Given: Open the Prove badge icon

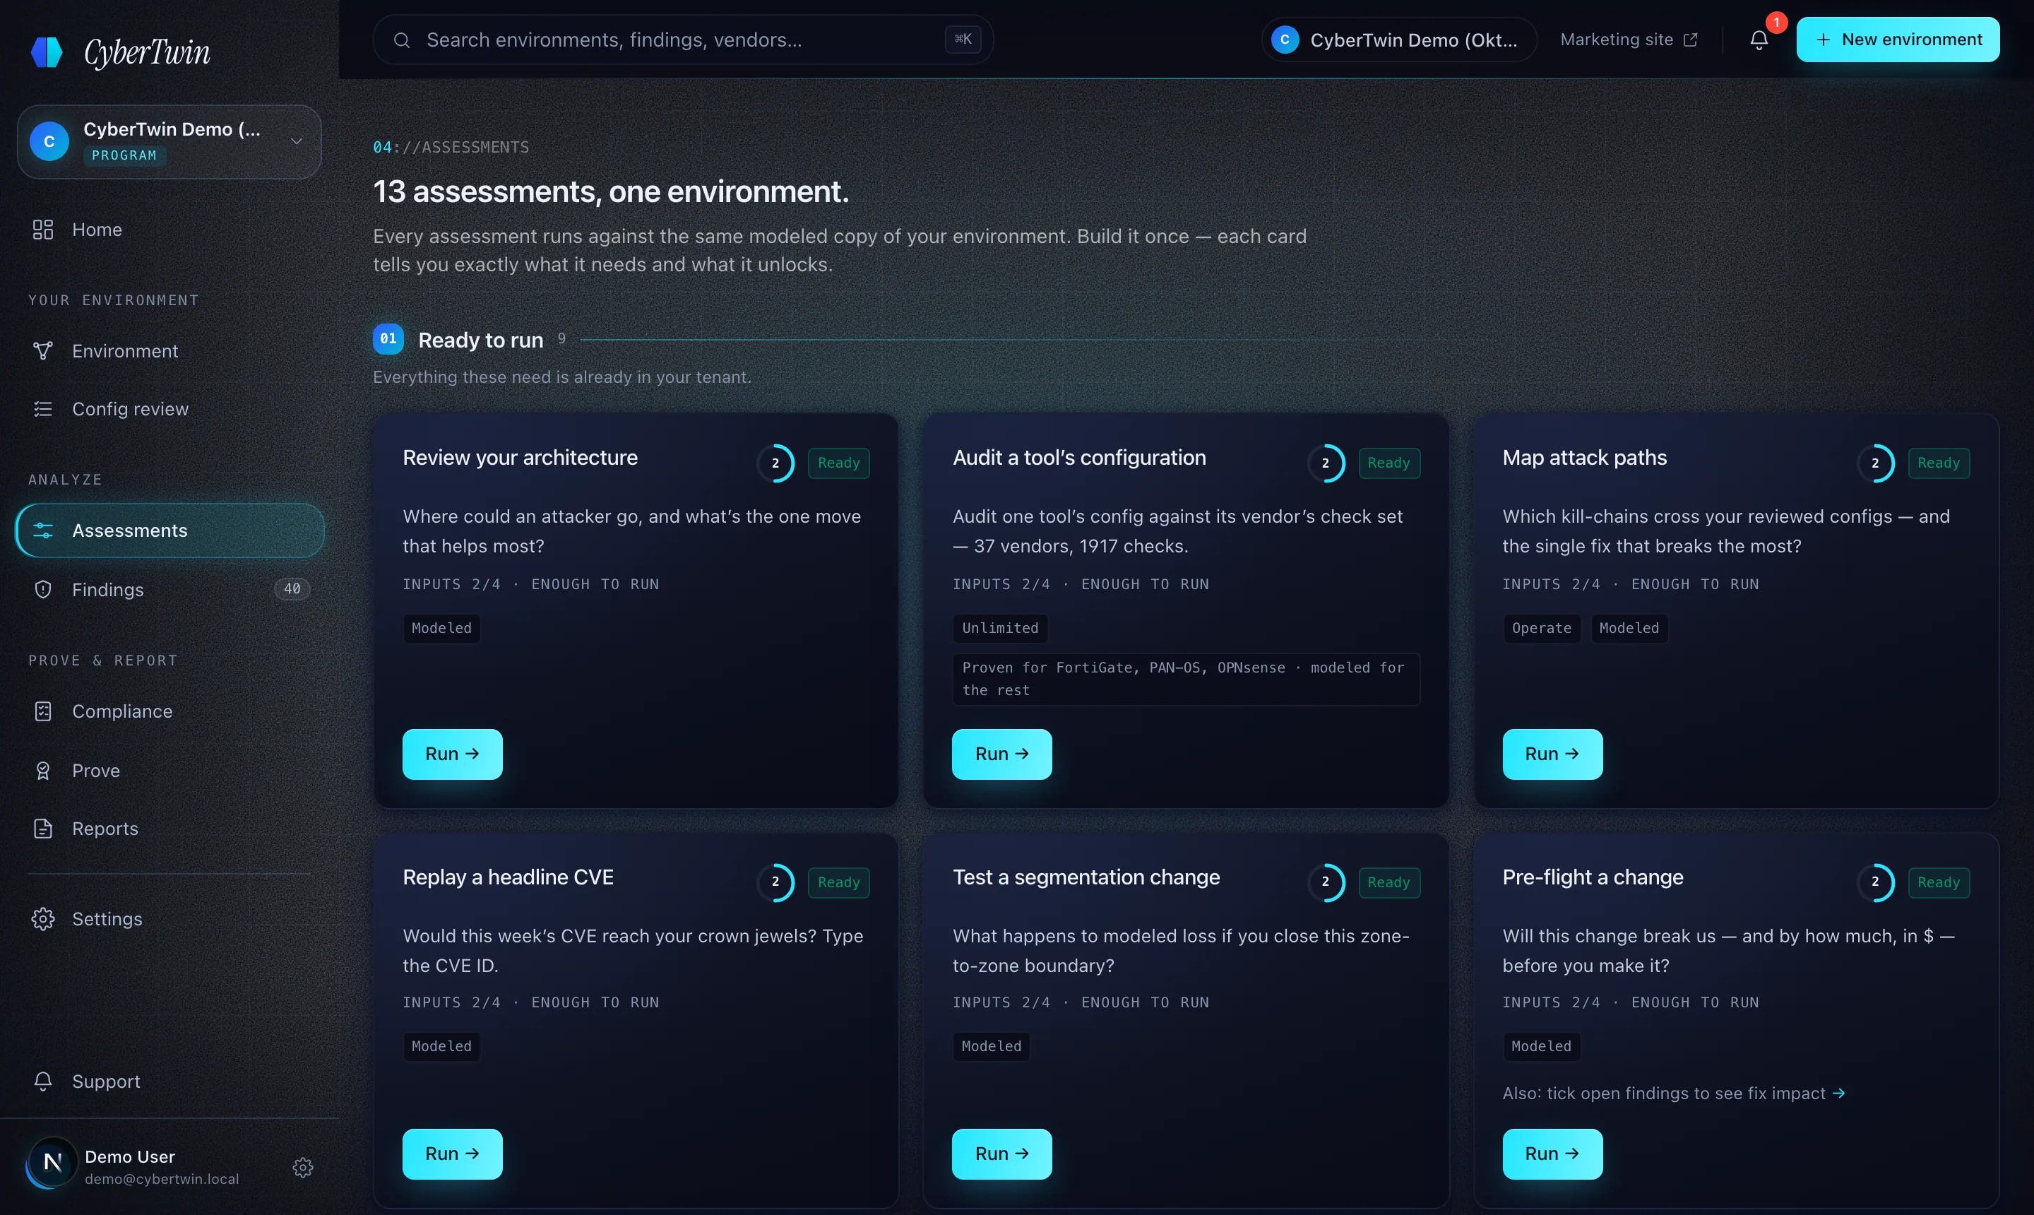Looking at the screenshot, I should click(42, 771).
